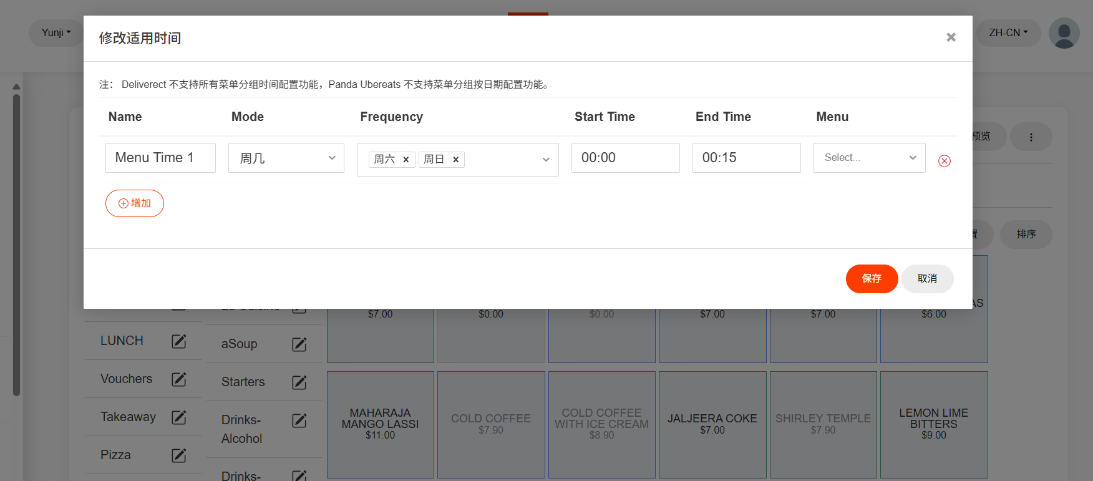The image size is (1093, 481).
Task: Select the LEMON LIME BITTERS card
Action: pos(934,425)
